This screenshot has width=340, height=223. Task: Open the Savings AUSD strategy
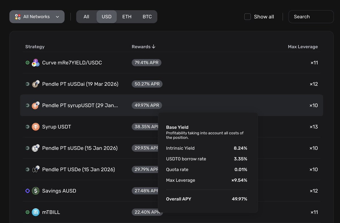[x=59, y=191]
